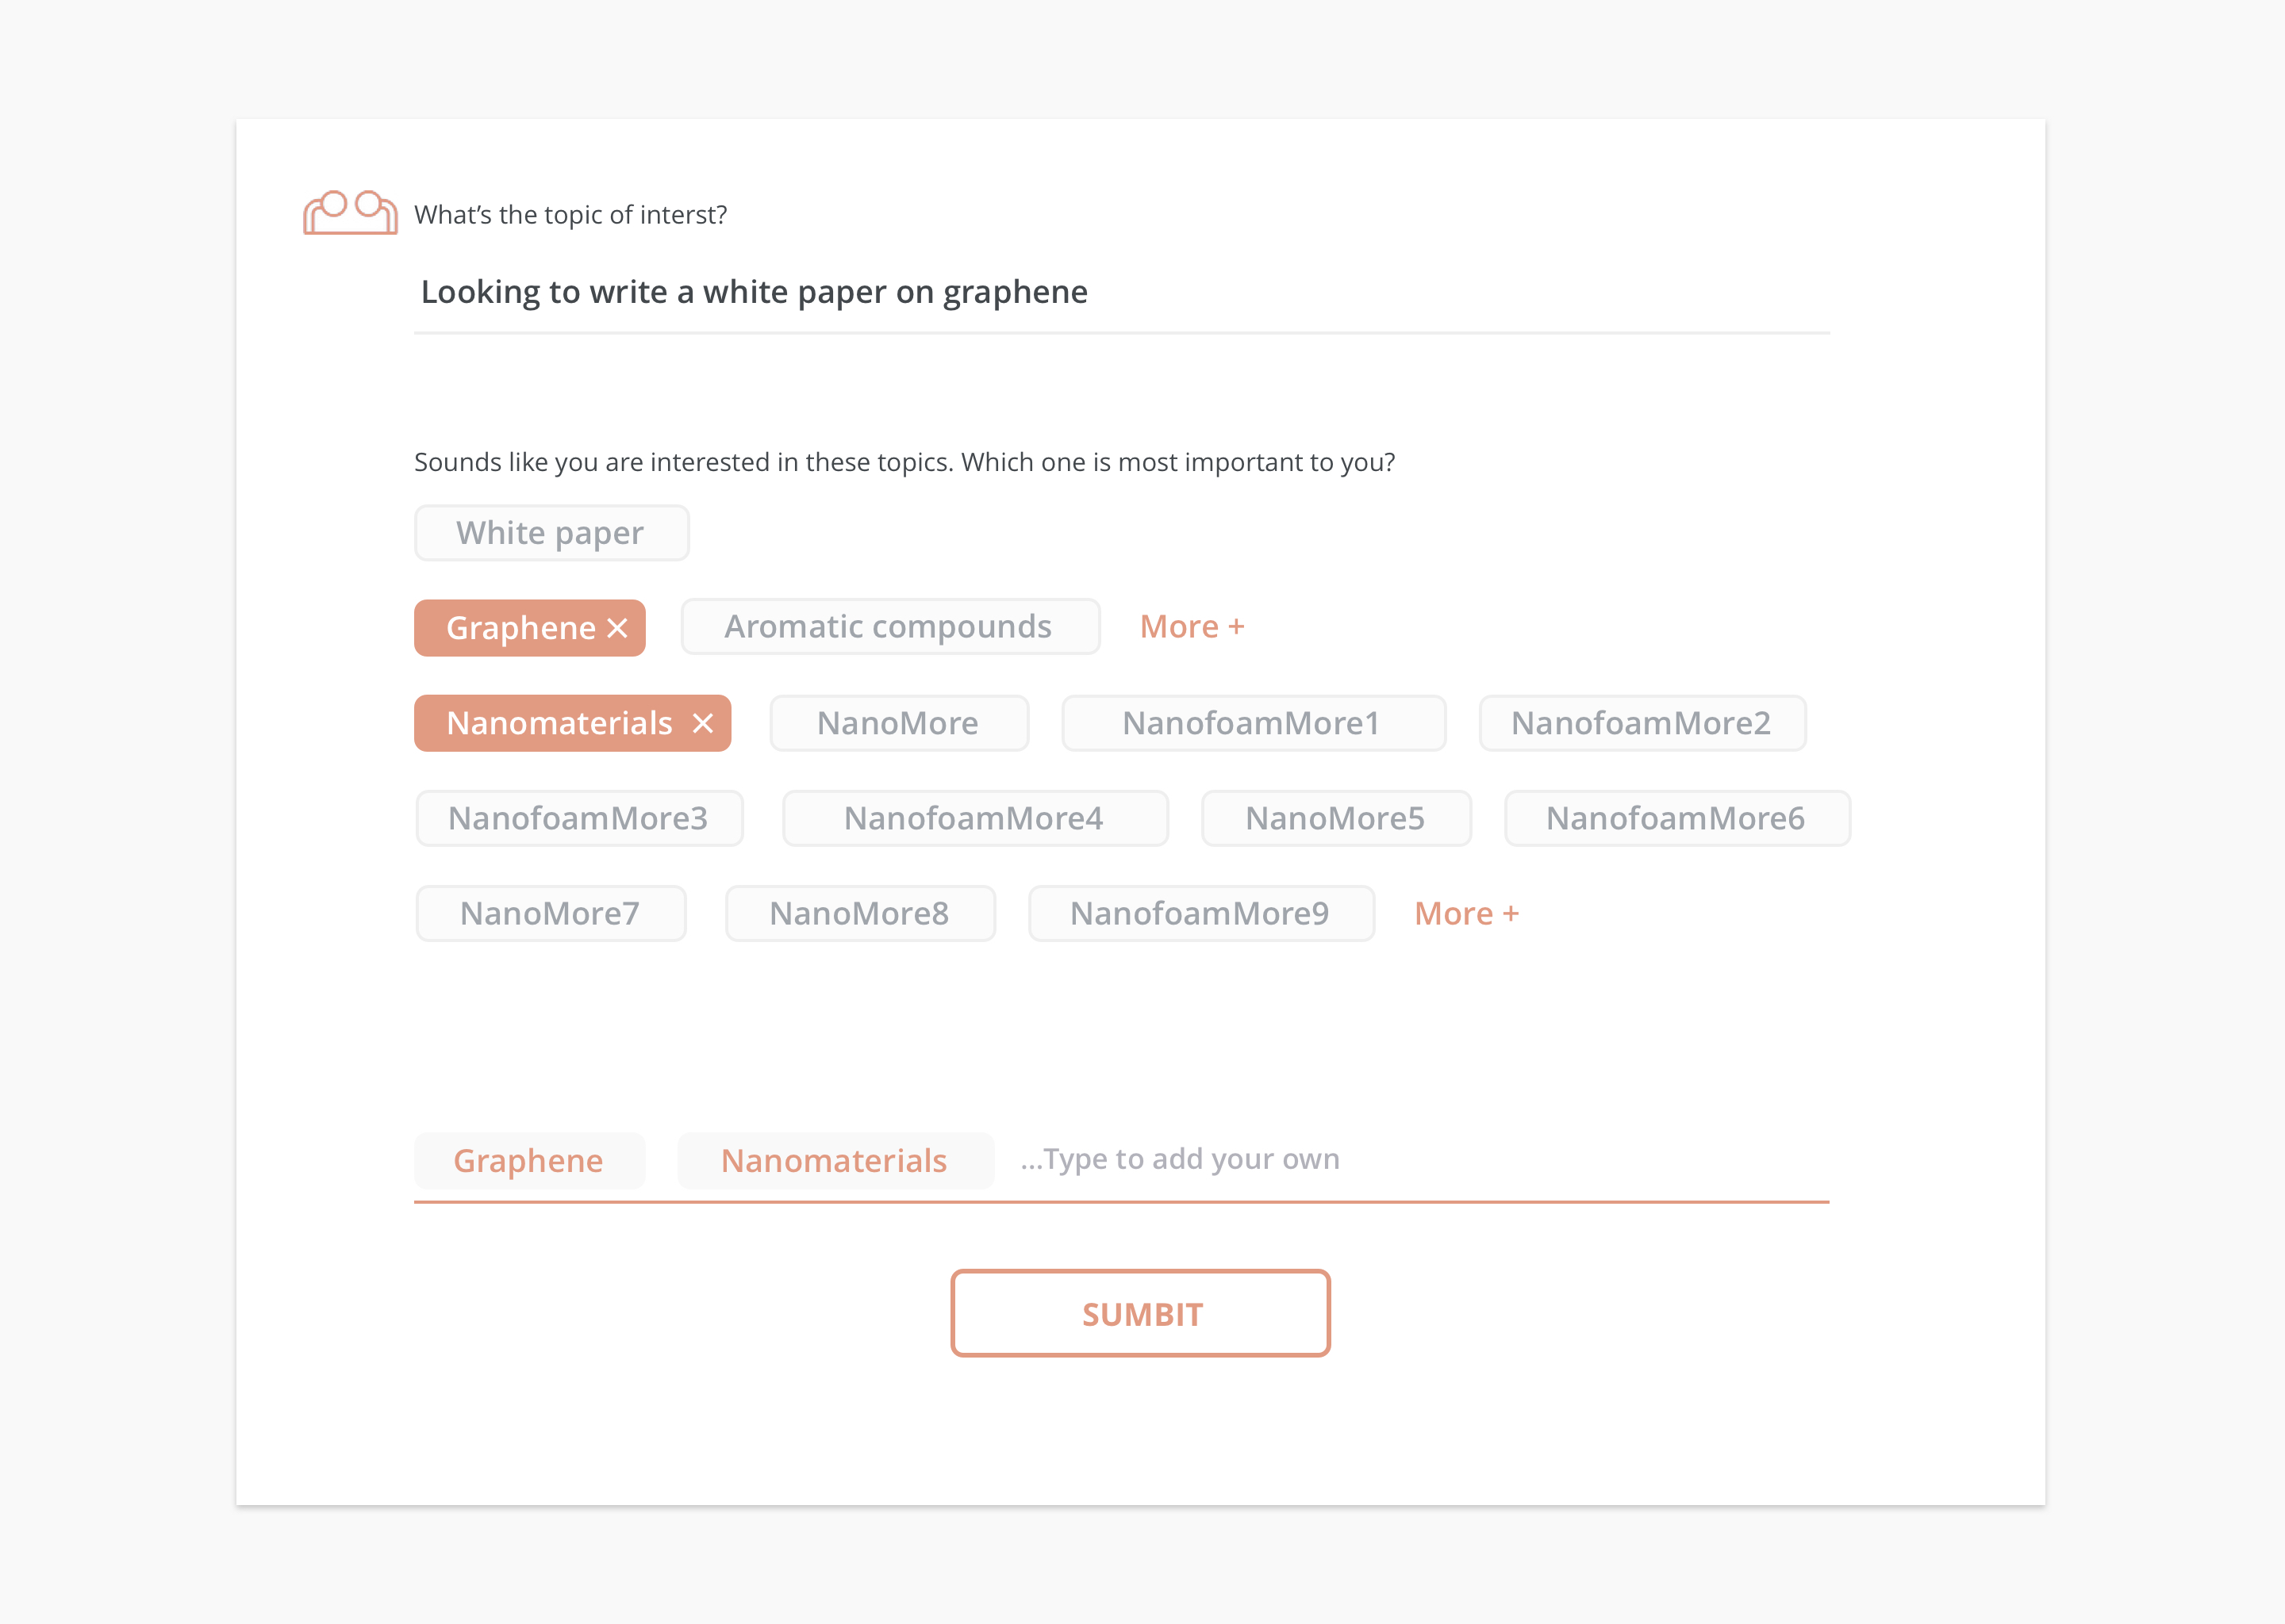This screenshot has height=1624, width=2285.
Task: Select the Aromatic compounds chip
Action: tap(890, 627)
